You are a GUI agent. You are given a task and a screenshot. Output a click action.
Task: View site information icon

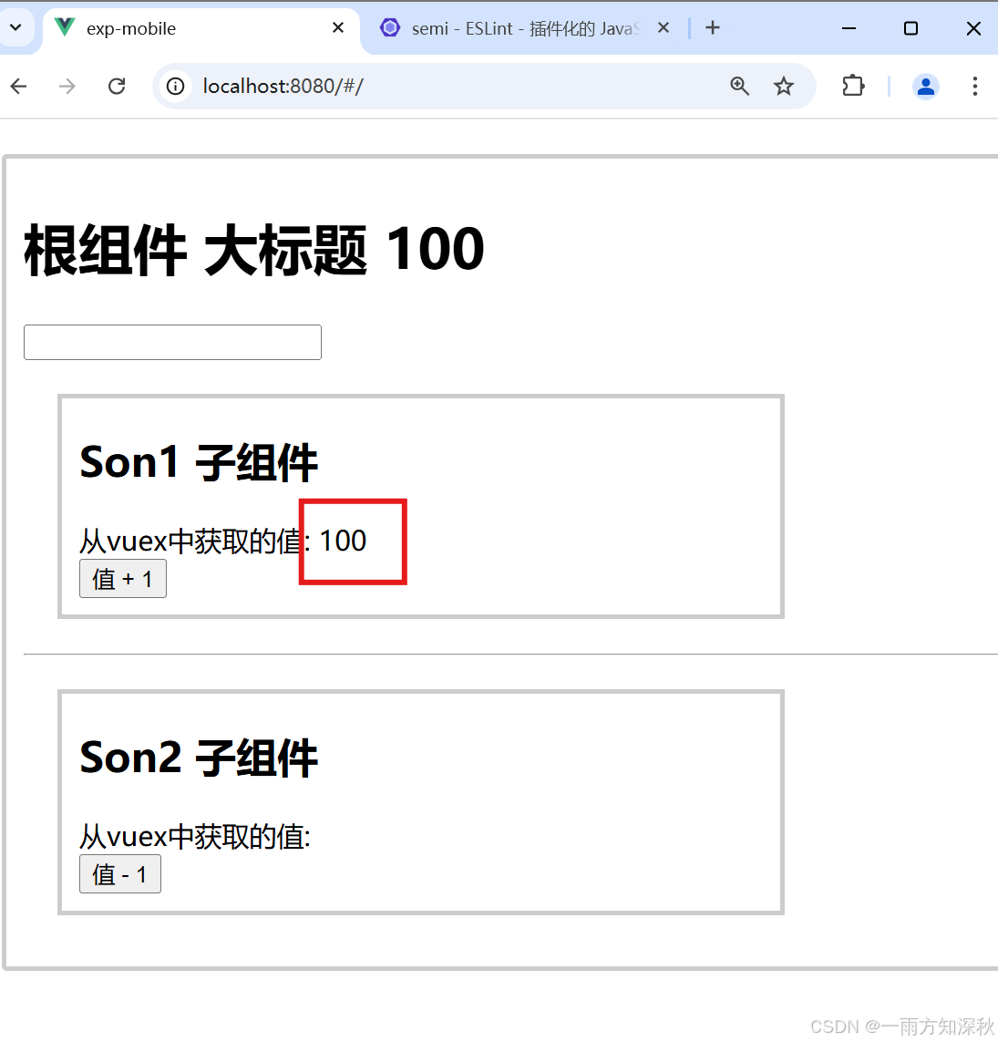(x=175, y=87)
